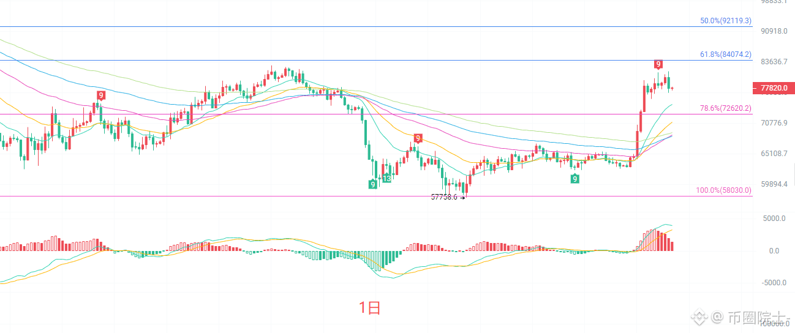Select the current price tag 77820.0
Viewport: 795px width, 333px height.
[x=773, y=88]
